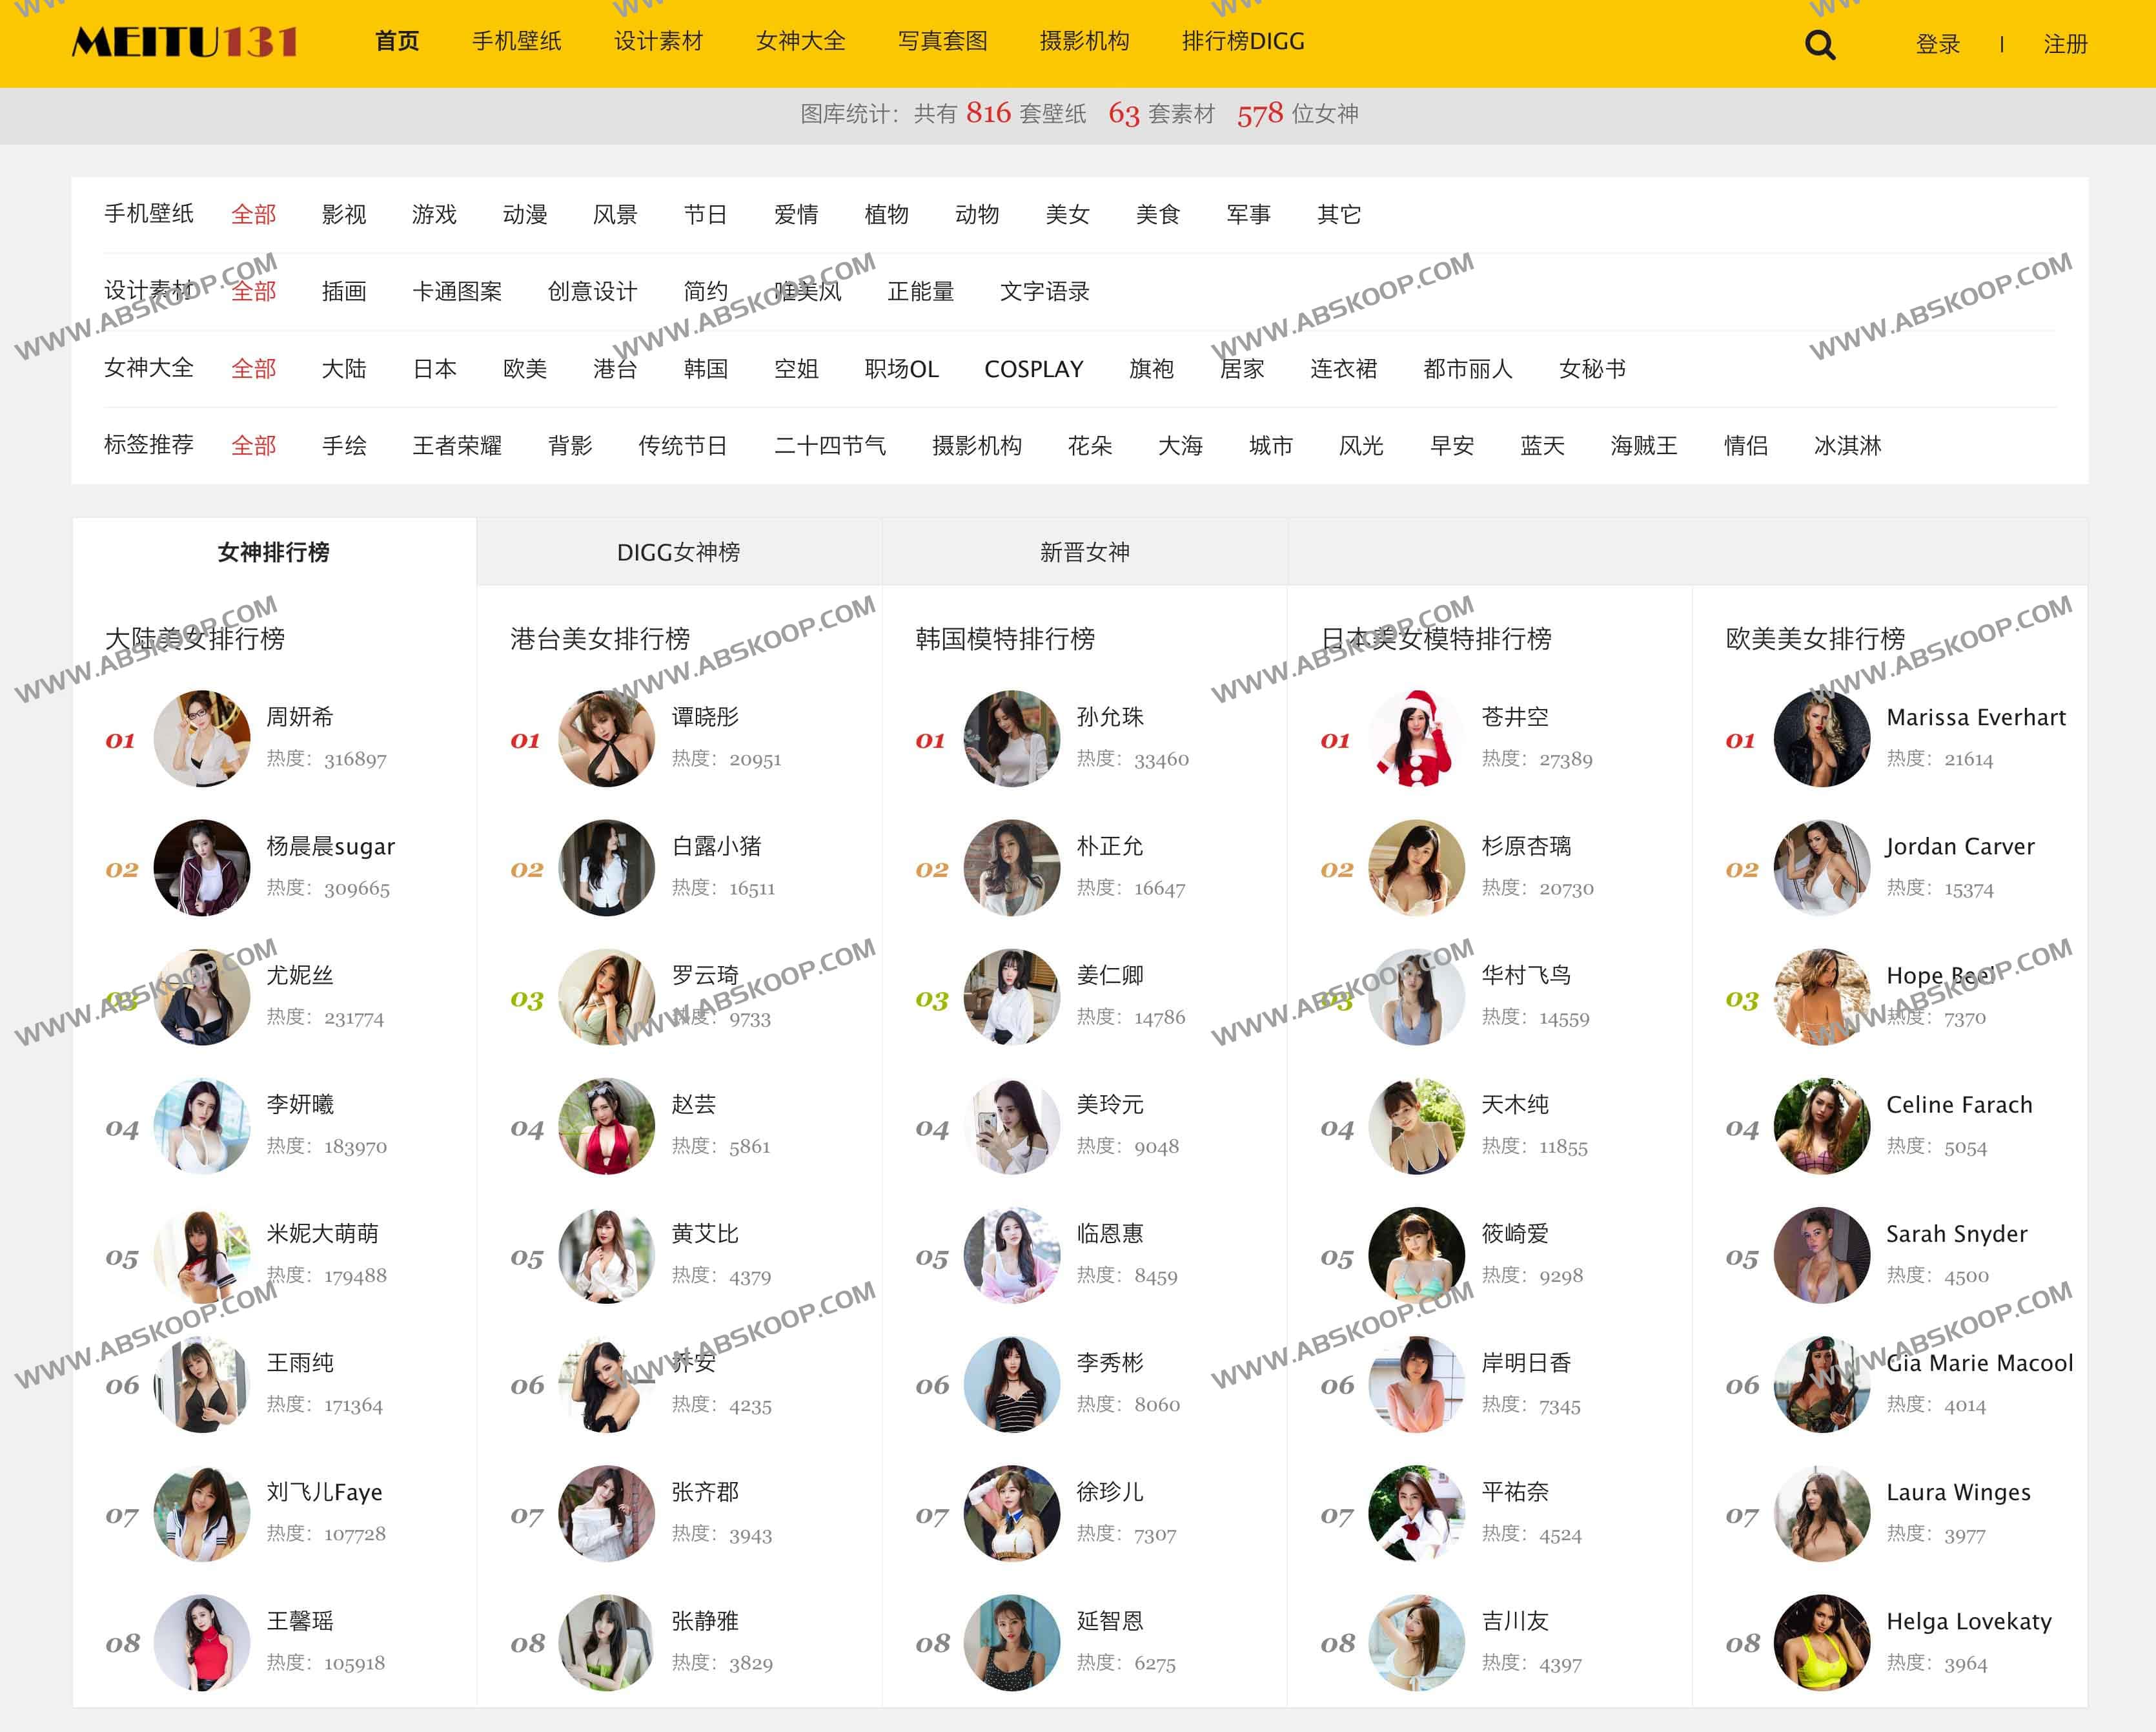Click the 孙允珠 name link
Screen dimensions: 2156x1732
coord(1110,716)
